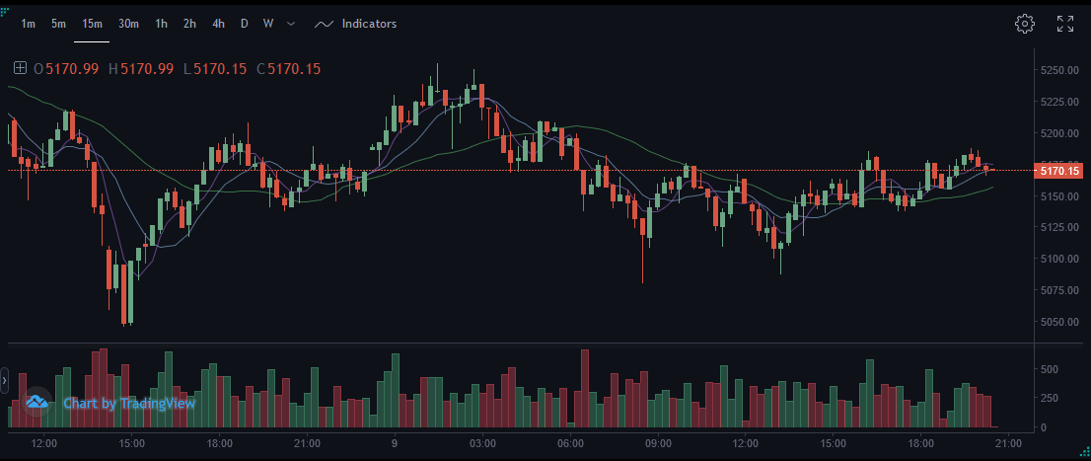Expand the left drawing toolbar arrow
The image size is (1091, 461).
click(4, 378)
